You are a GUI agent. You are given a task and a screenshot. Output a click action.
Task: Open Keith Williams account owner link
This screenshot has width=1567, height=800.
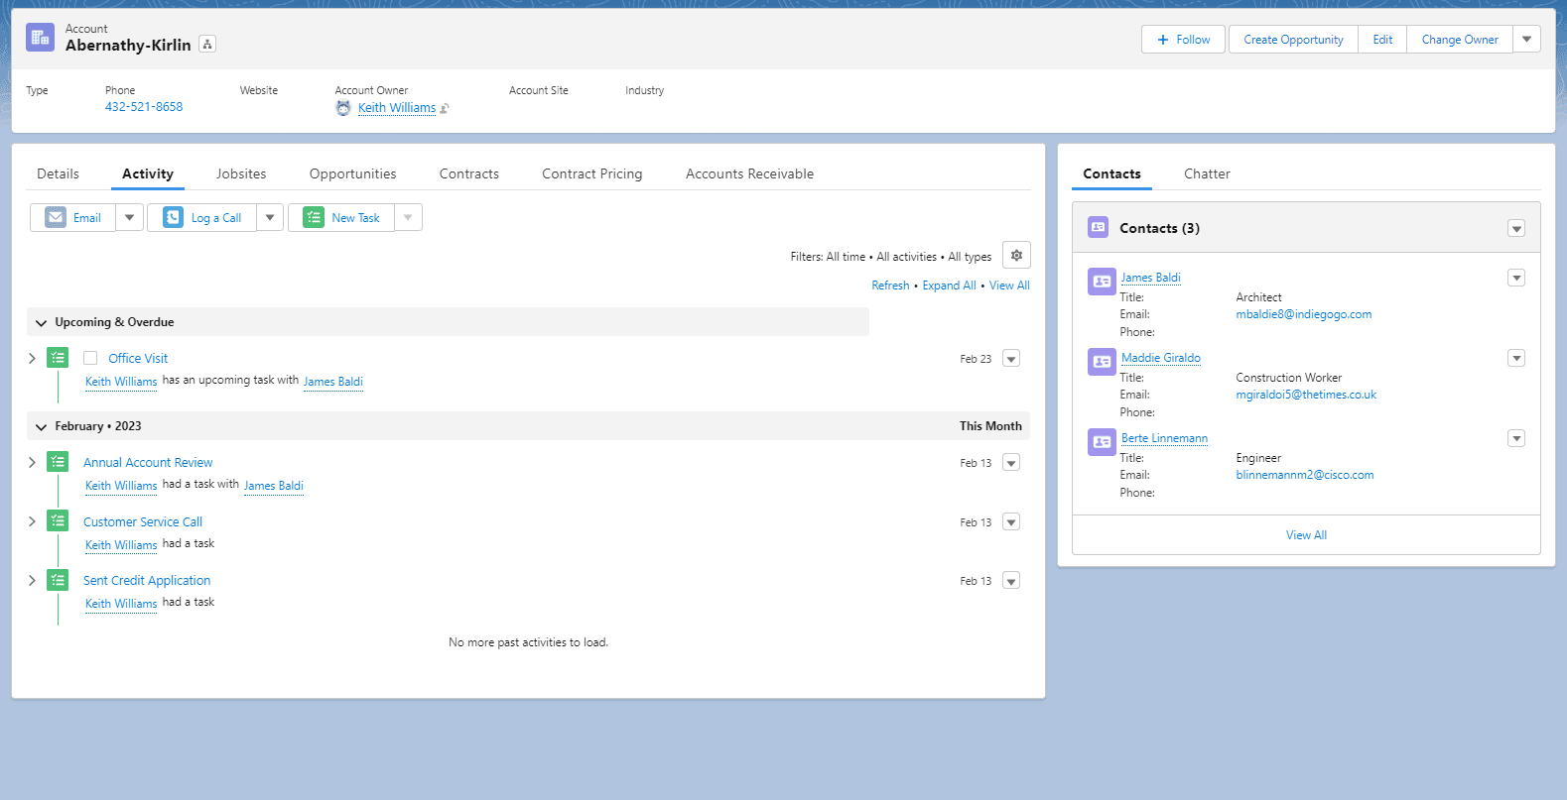397,108
